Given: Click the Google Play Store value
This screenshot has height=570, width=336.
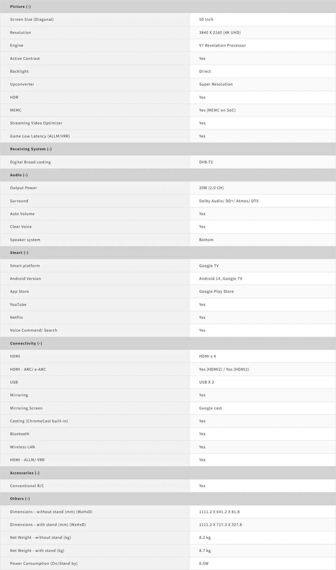Looking at the screenshot, I should (x=216, y=291).
